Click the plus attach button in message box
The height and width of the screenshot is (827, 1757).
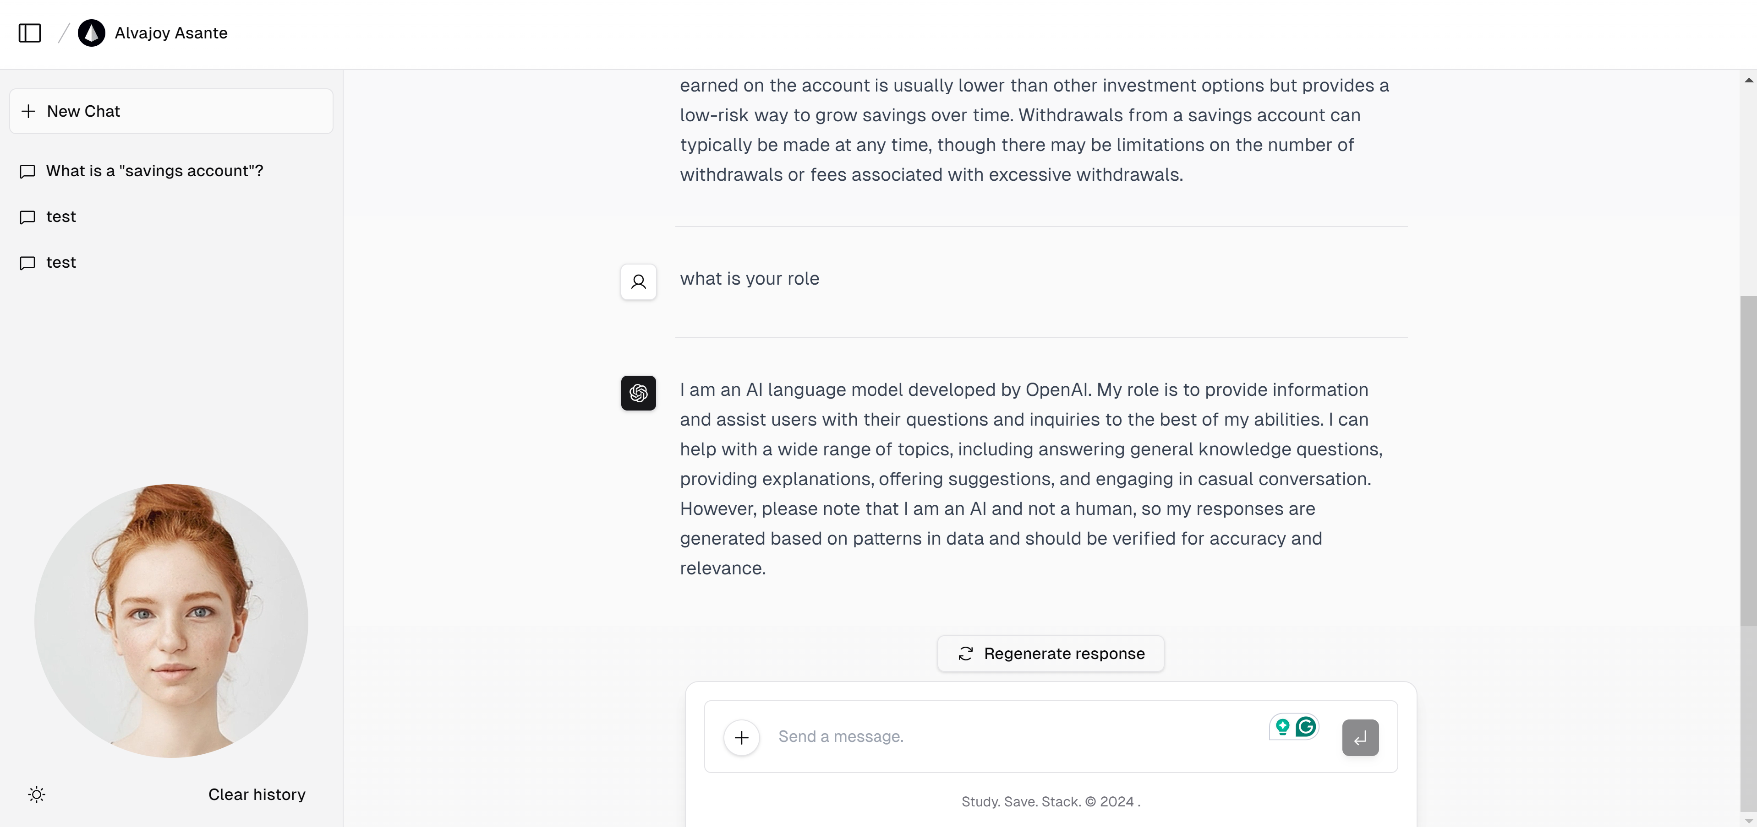click(741, 737)
